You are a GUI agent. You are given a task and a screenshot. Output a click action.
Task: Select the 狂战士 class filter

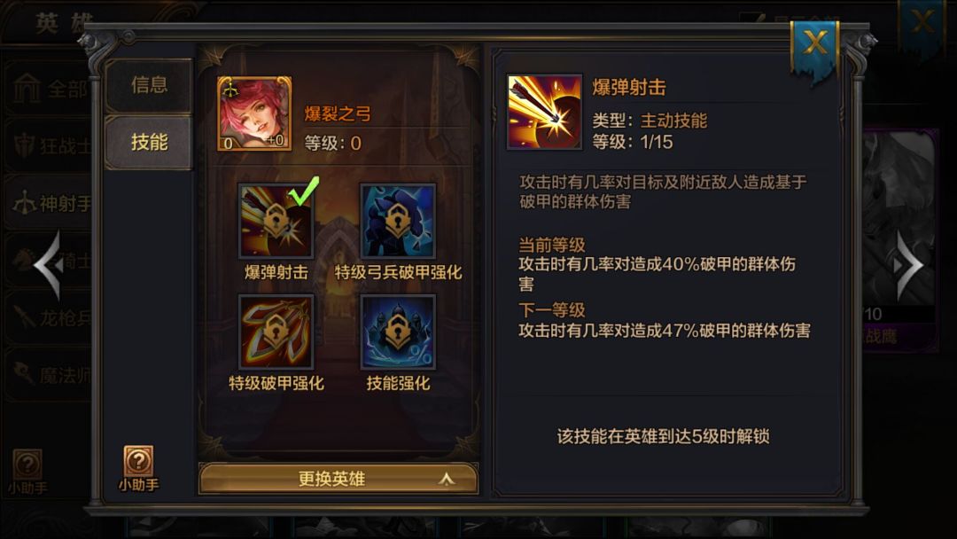coord(50,146)
